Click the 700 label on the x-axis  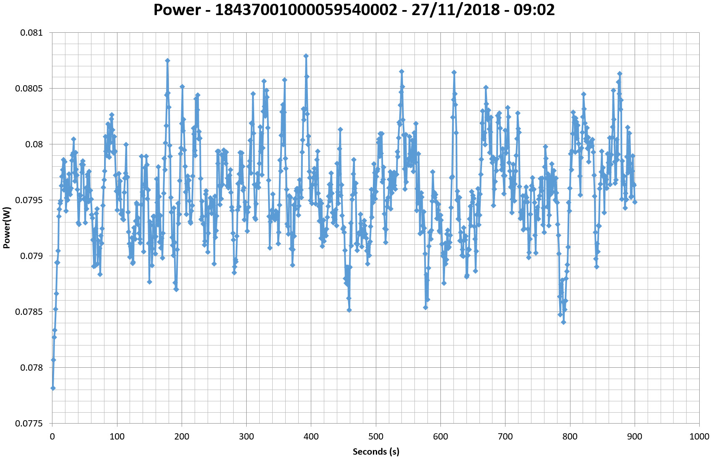point(505,437)
